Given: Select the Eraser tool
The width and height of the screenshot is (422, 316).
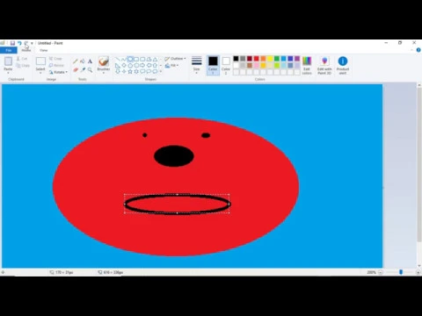Looking at the screenshot, I should click(76, 69).
